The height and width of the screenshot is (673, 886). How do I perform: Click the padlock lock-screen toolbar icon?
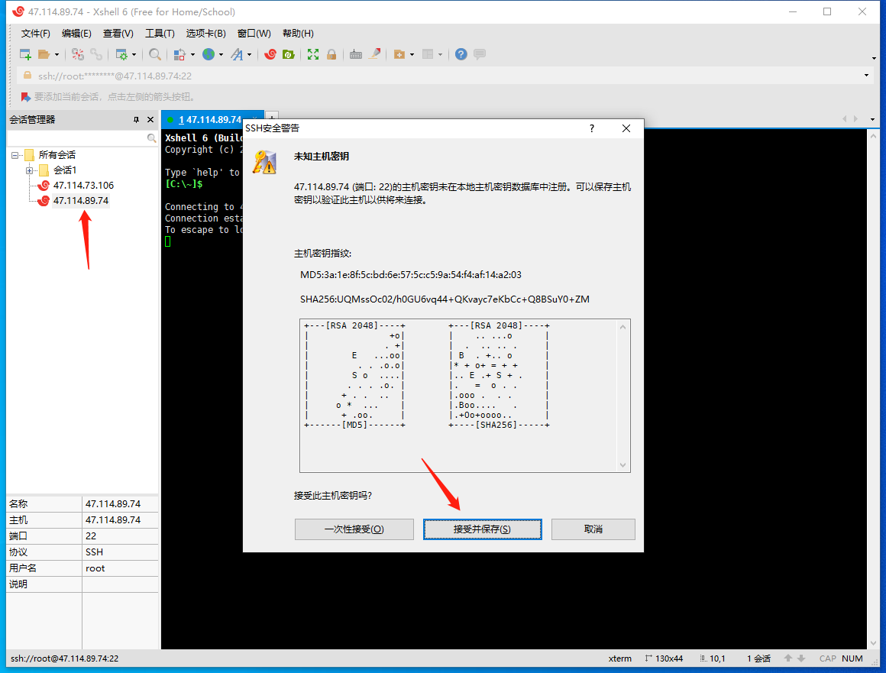point(331,54)
